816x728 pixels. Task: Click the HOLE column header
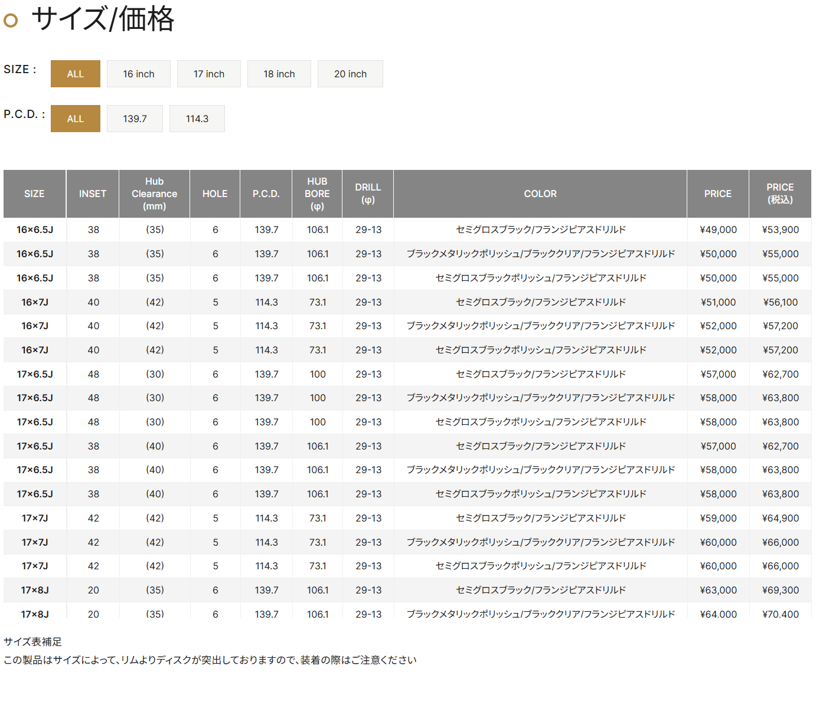point(215,194)
